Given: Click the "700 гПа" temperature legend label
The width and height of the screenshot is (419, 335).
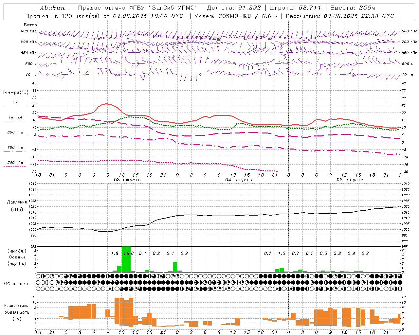Looking at the screenshot, I should (15, 148).
